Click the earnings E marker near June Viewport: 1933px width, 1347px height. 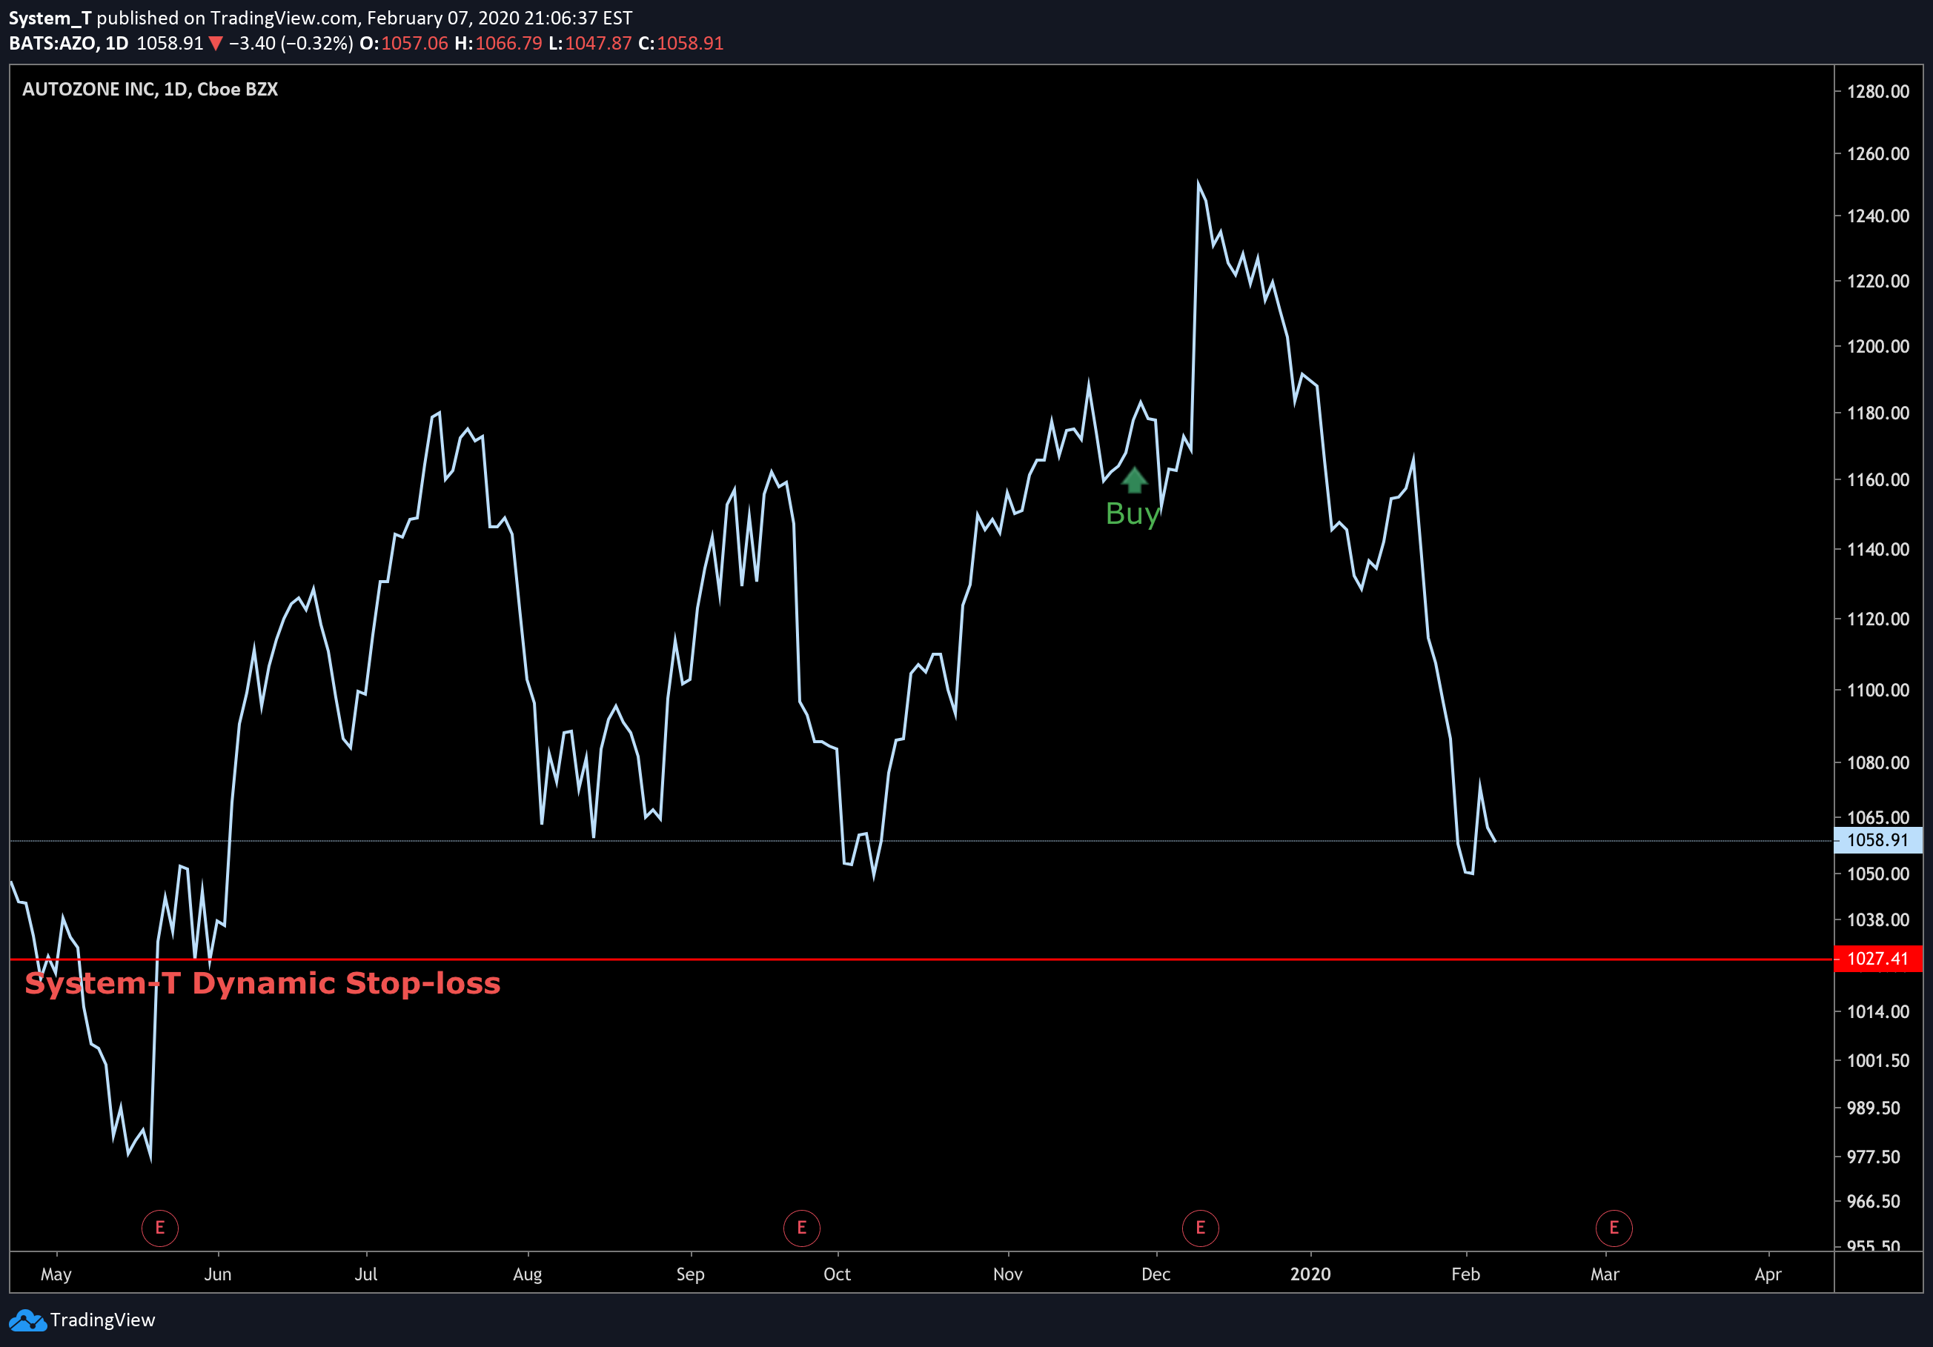point(160,1228)
